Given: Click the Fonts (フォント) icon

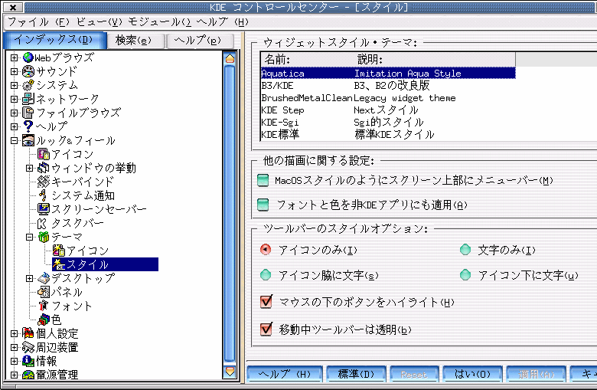Looking at the screenshot, I should tap(44, 306).
